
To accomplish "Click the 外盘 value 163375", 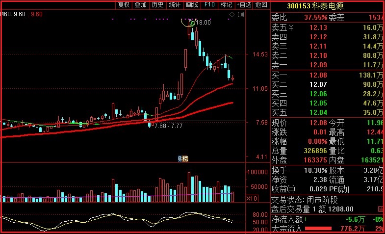I will [315, 160].
